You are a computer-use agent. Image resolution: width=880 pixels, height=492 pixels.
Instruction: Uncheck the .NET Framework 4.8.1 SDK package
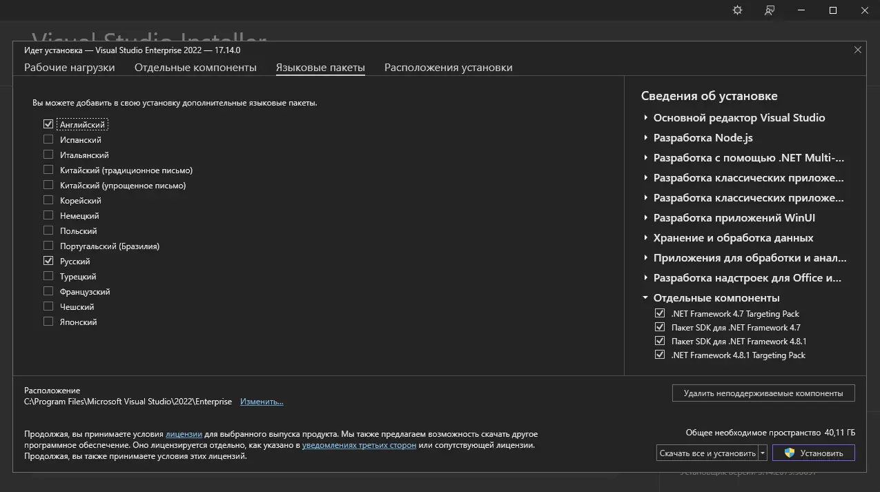tap(660, 342)
